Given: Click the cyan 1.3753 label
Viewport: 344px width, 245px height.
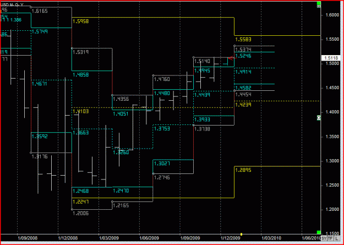Looking at the screenshot, I should (162, 129).
